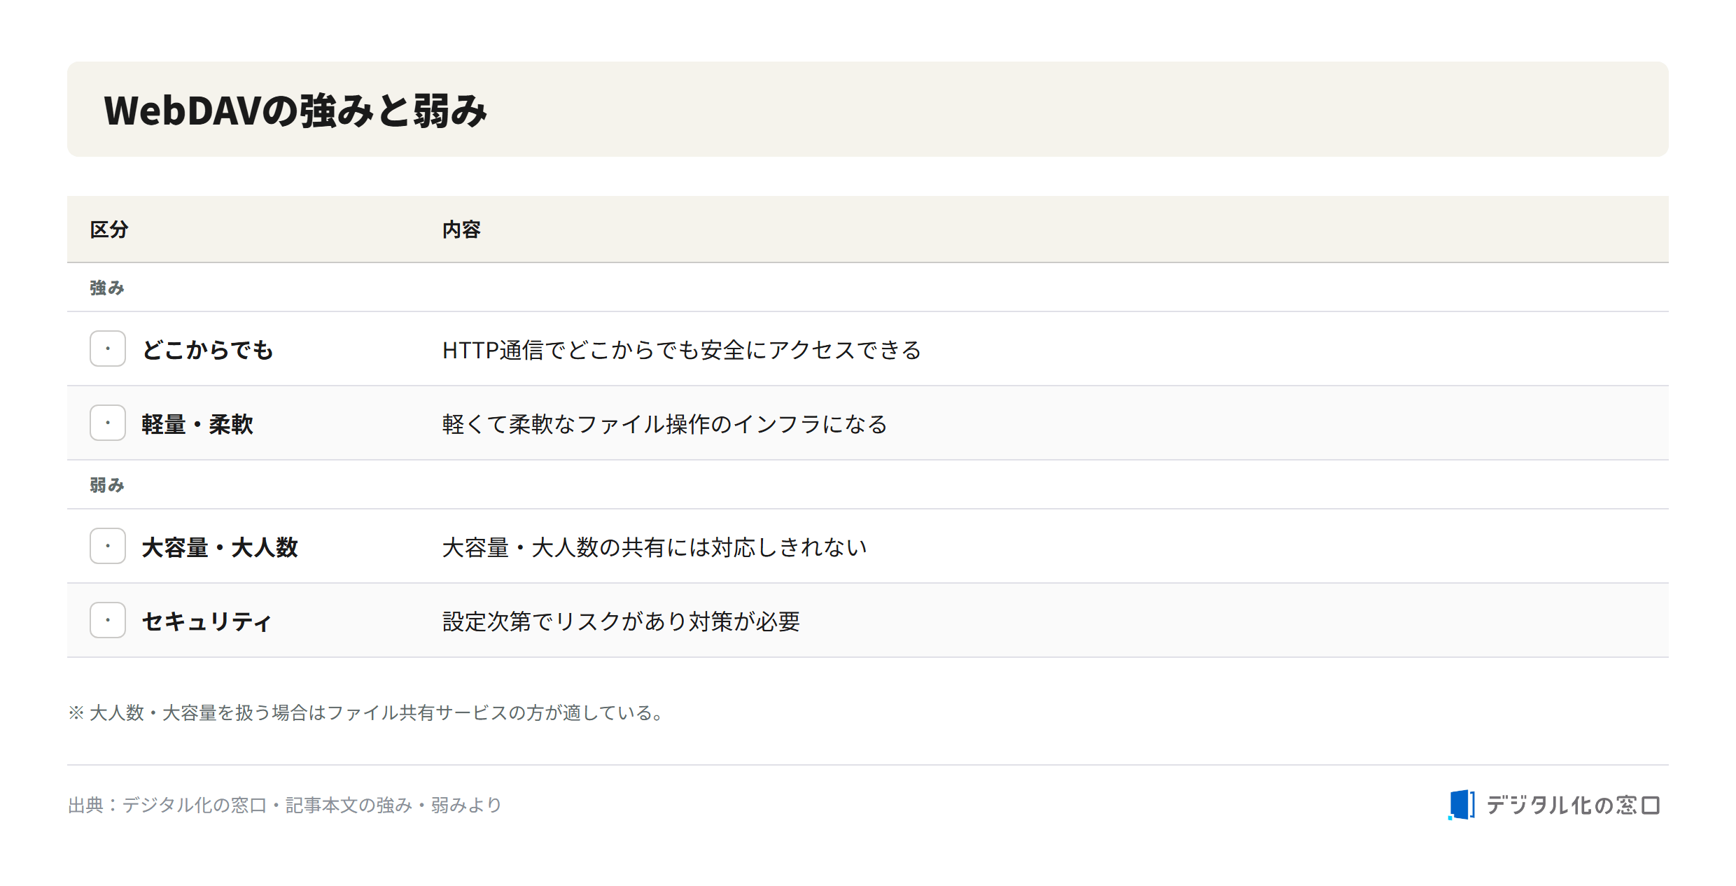Click the 設定次第でリスクがあり description text
This screenshot has width=1736, height=886.
(x=622, y=621)
